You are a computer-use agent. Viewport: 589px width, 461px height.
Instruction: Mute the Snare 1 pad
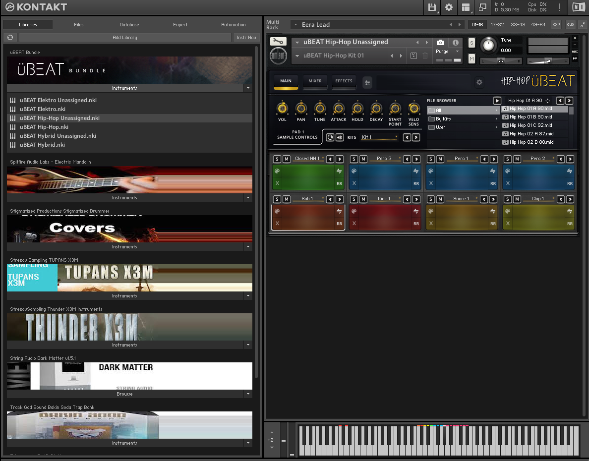pos(440,199)
